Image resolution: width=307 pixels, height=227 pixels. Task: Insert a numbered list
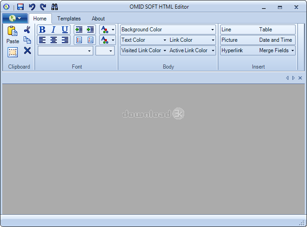pyautogui.click(x=90, y=40)
